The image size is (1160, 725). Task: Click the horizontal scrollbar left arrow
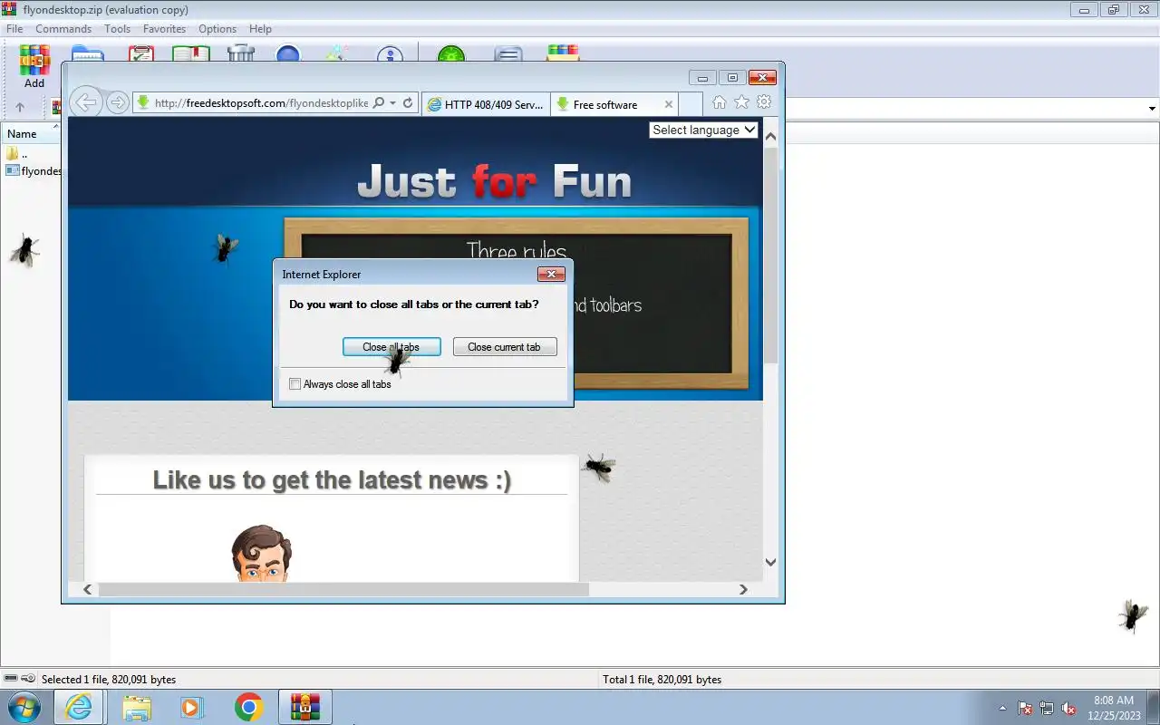88,589
